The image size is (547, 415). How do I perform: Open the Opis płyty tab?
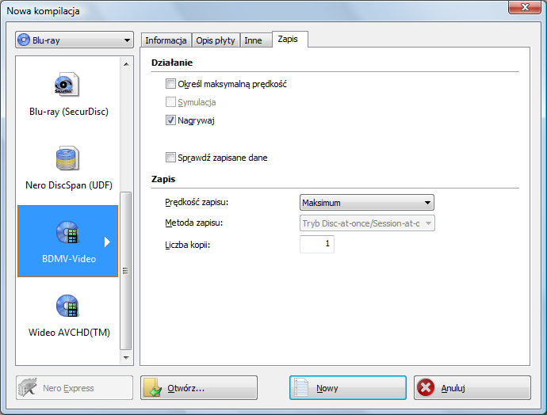216,40
